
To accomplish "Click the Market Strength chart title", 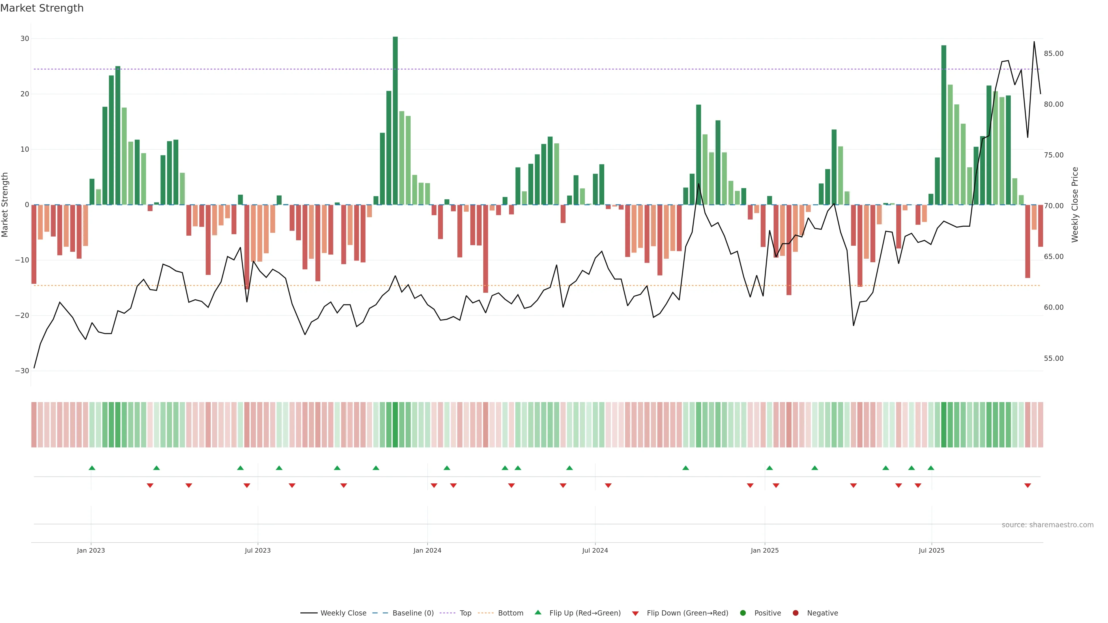I will [42, 8].
